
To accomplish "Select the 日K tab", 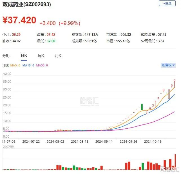I will click(x=24, y=56).
